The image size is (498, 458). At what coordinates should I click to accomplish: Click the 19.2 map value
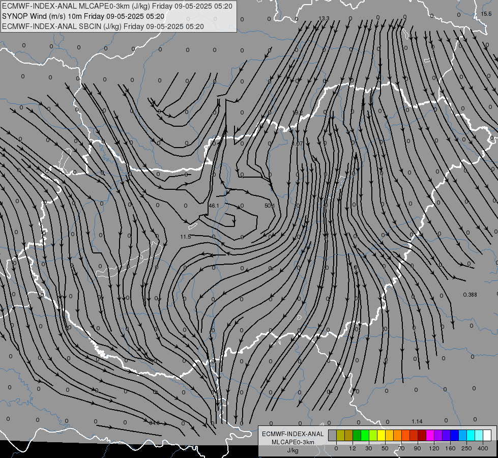click(298, 112)
